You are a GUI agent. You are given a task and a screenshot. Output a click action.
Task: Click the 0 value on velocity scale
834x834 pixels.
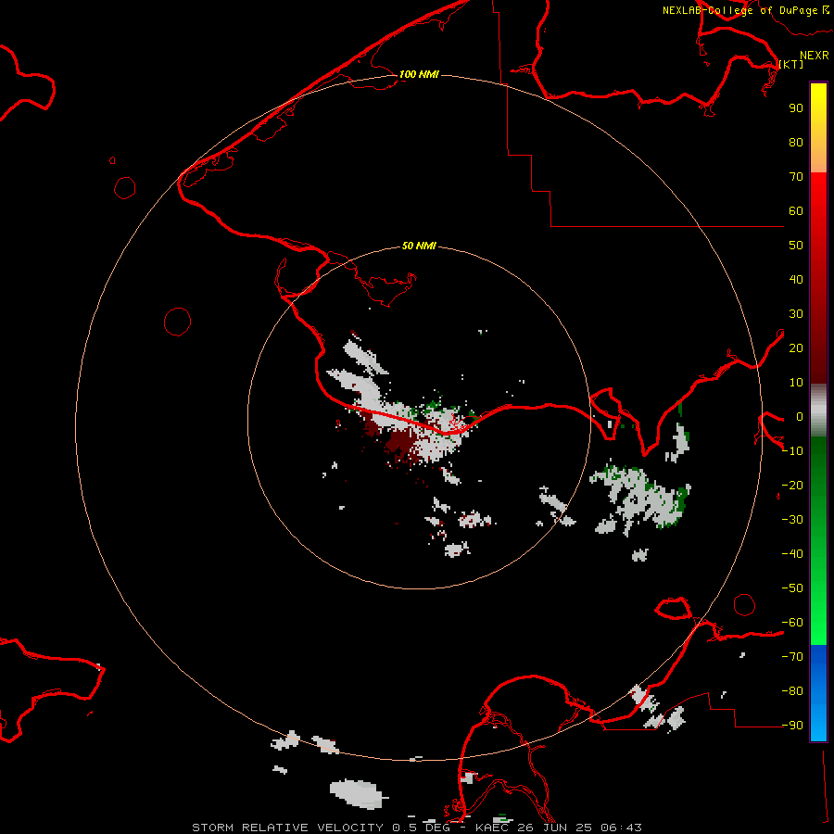[x=799, y=416]
